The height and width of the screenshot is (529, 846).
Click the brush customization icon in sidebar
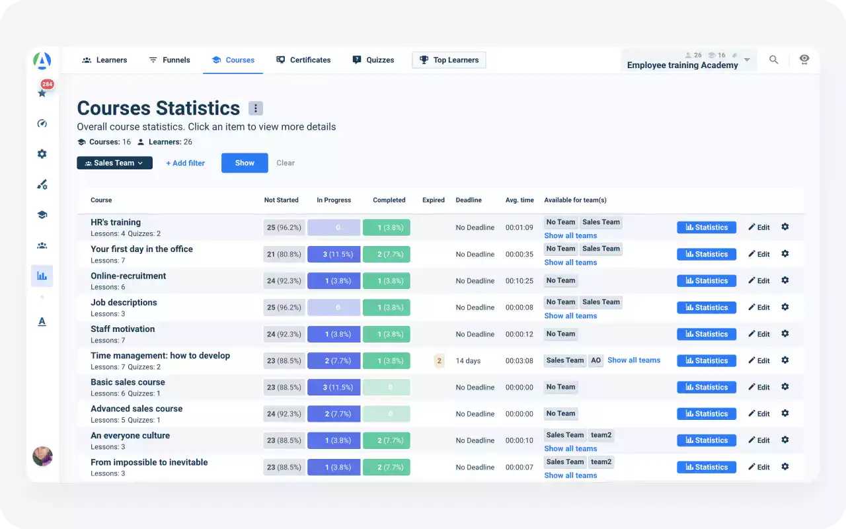click(x=42, y=184)
